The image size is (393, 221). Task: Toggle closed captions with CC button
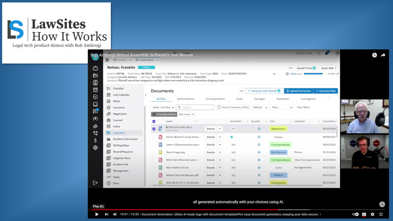tap(364, 214)
